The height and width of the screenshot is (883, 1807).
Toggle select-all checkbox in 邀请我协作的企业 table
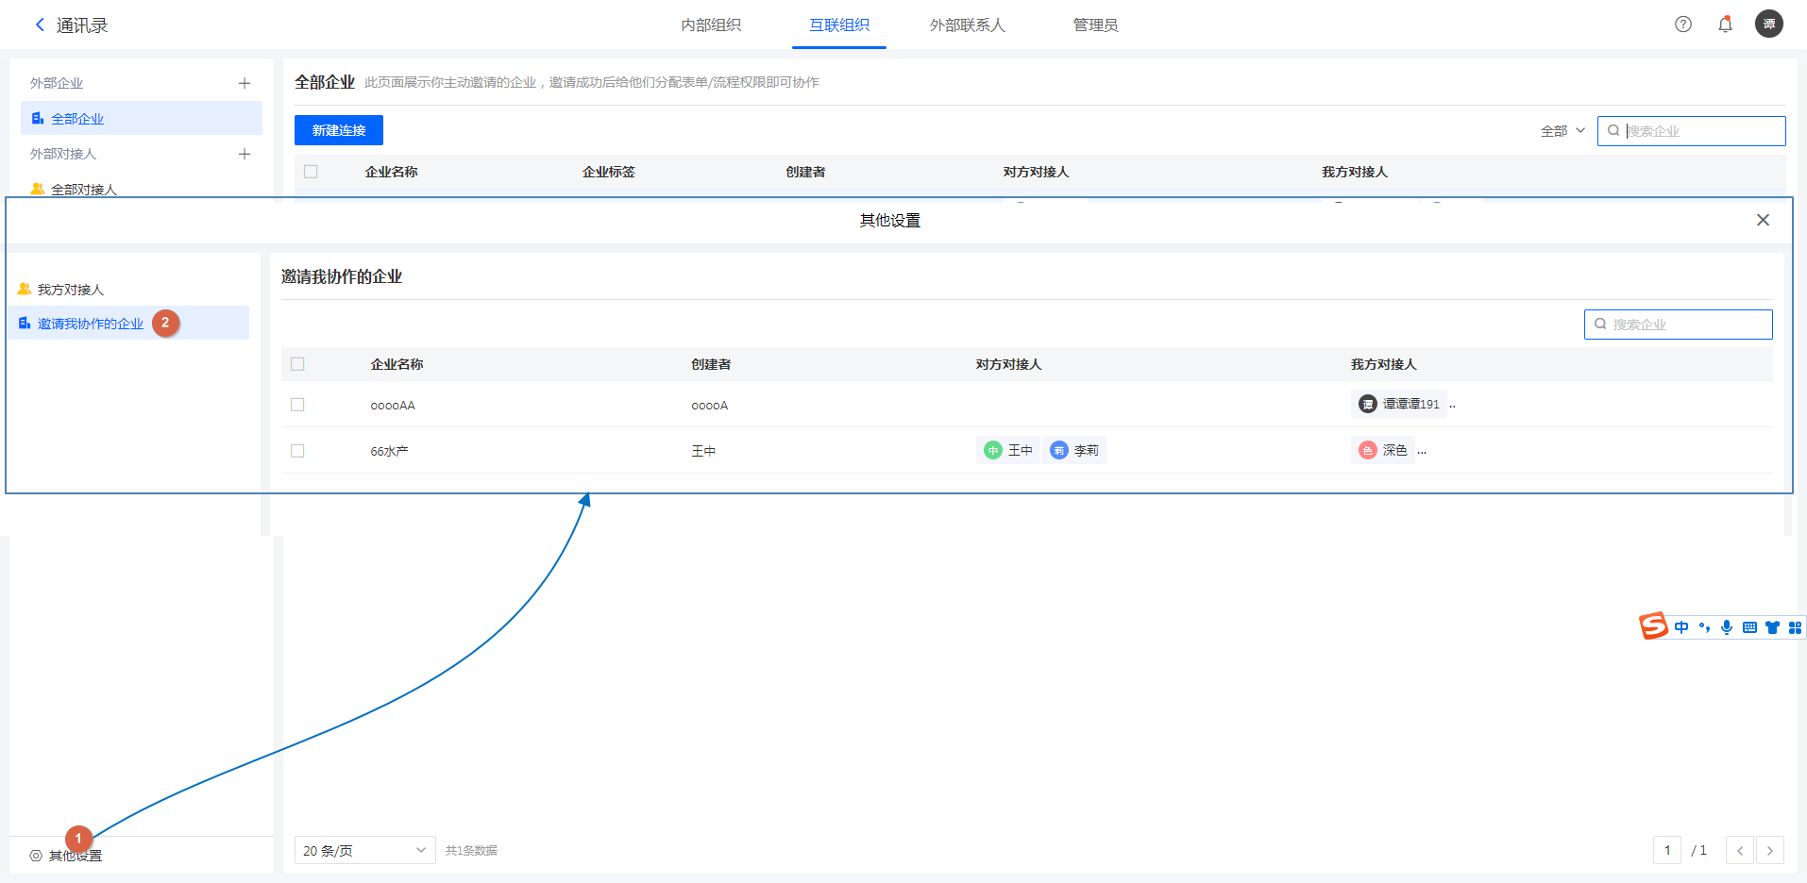tap(297, 364)
